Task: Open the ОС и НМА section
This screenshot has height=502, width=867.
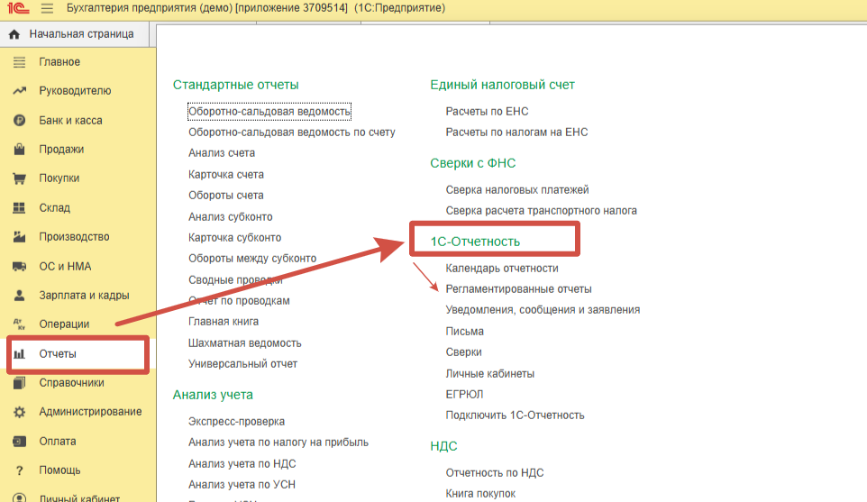Action: [x=65, y=267]
